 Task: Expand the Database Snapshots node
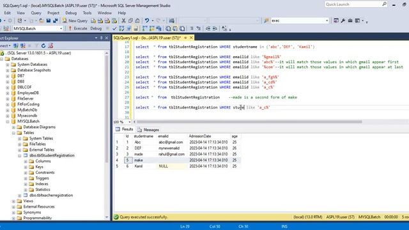pos(8,70)
